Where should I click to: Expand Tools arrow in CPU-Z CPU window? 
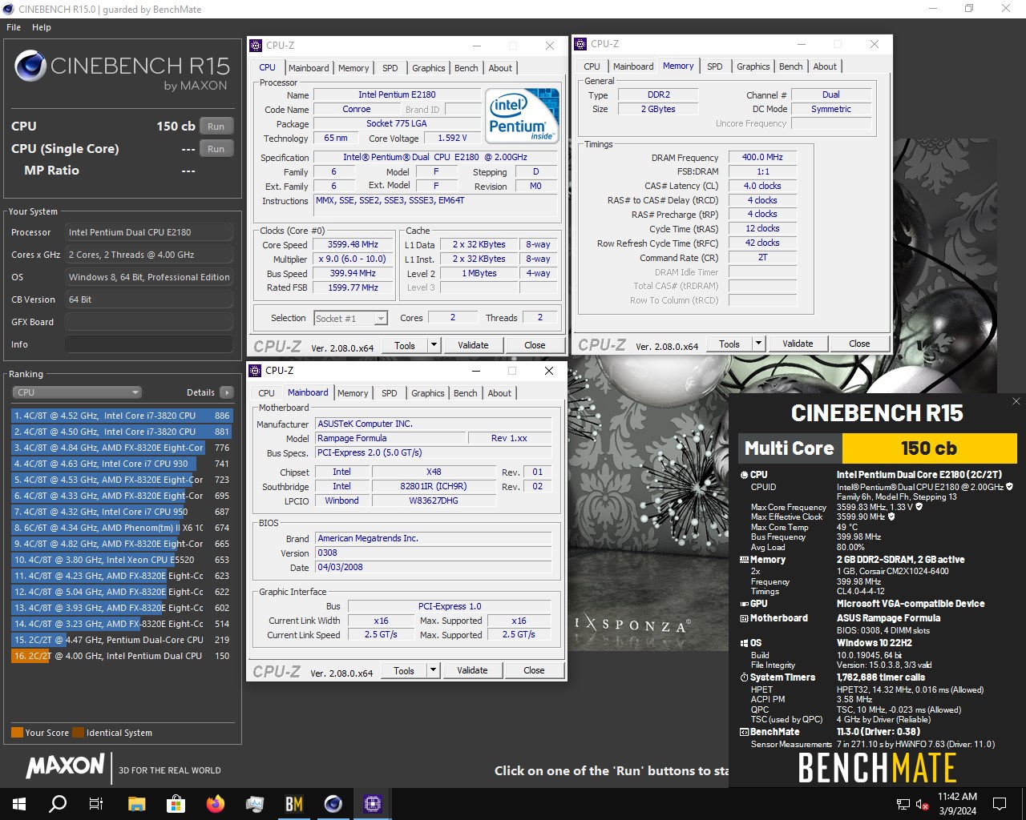click(434, 345)
